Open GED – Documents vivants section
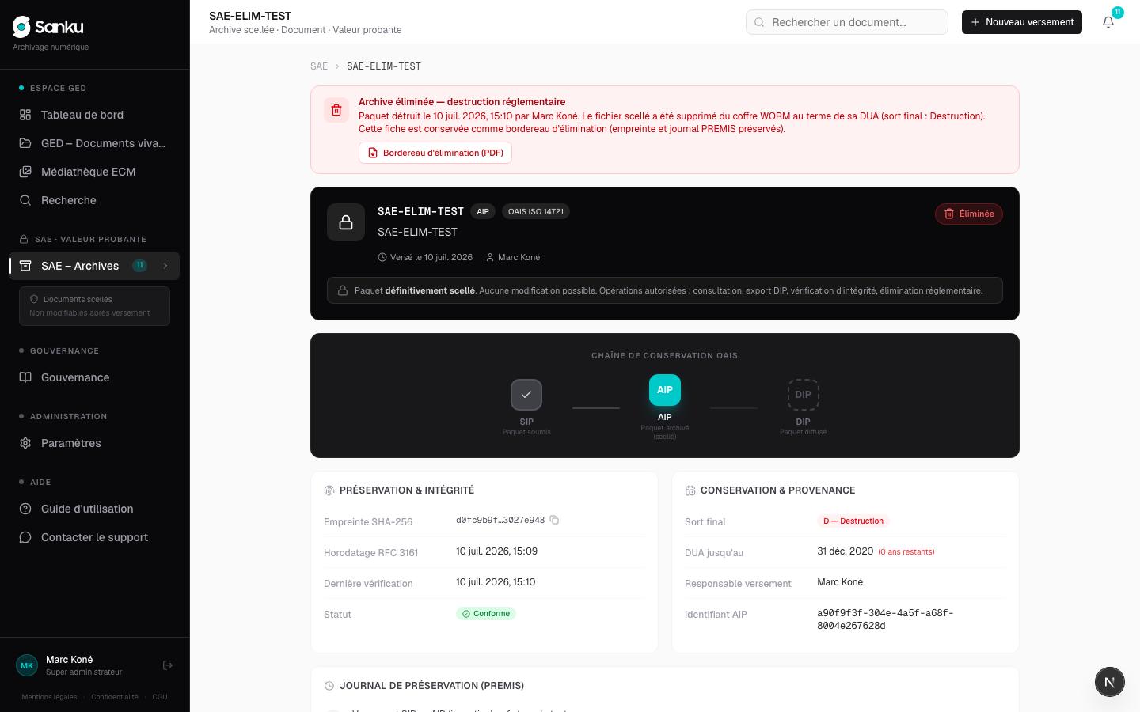Screen dimensions: 1140x712 pyautogui.click(x=95, y=143)
